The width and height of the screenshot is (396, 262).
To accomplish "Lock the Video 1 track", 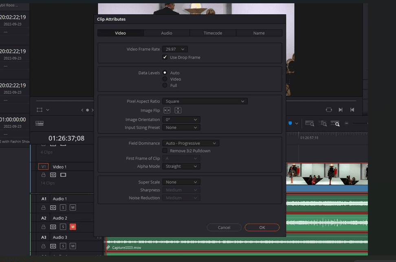I will pos(44,175).
